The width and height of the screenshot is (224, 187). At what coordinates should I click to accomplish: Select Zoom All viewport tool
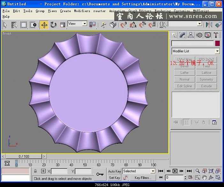click(x=204, y=171)
